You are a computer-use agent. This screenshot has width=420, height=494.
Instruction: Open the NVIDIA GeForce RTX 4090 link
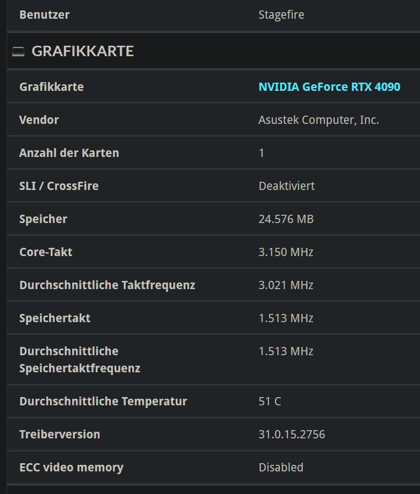pyautogui.click(x=329, y=87)
